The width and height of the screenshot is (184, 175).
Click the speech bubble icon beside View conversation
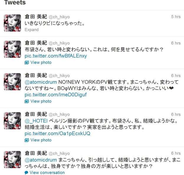click(x=27, y=173)
